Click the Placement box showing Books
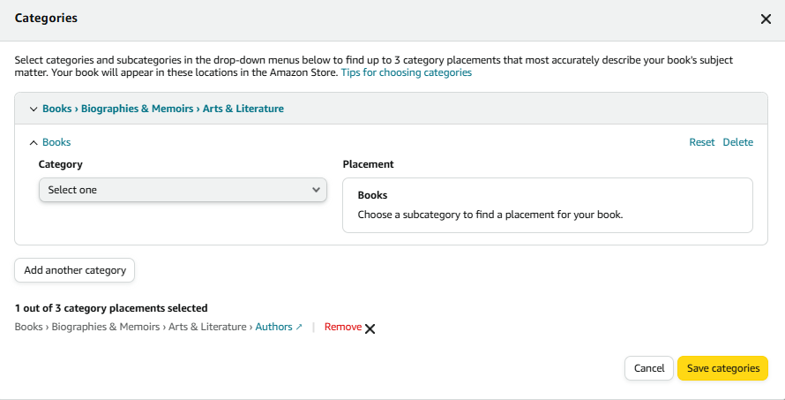Viewport: 785px width, 400px height. point(547,206)
